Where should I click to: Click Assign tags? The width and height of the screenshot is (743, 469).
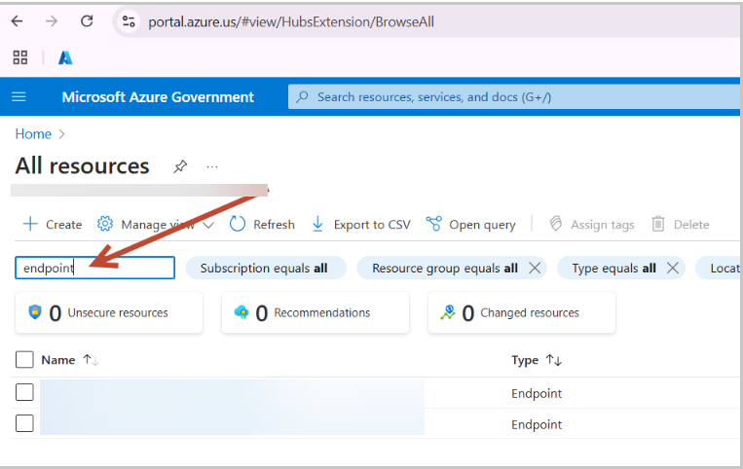point(592,225)
